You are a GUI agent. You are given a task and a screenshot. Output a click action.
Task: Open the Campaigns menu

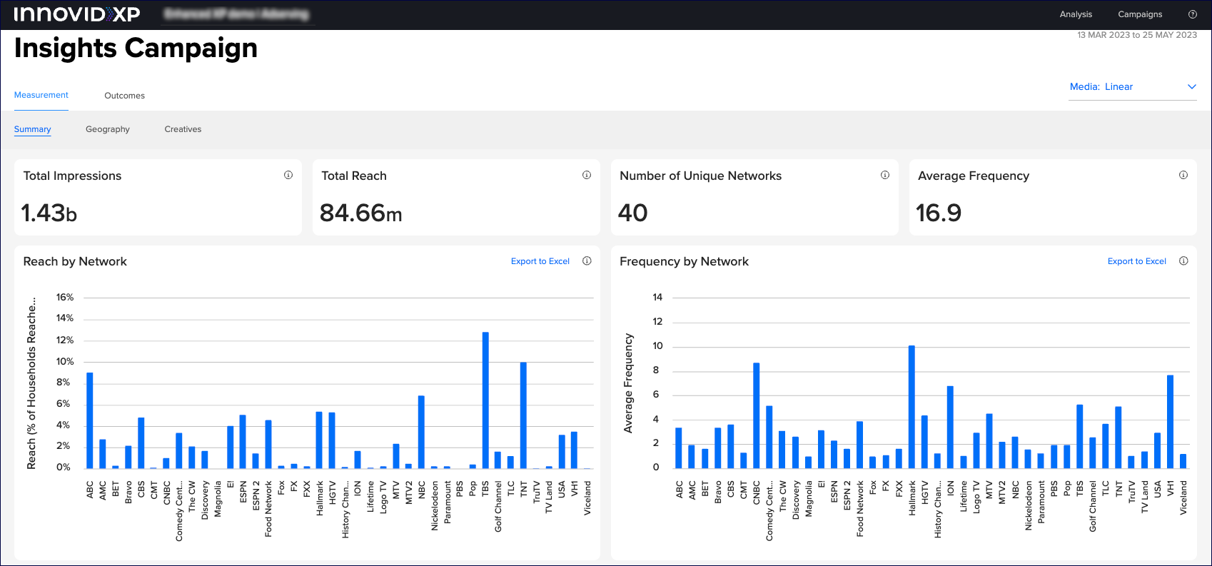1140,14
